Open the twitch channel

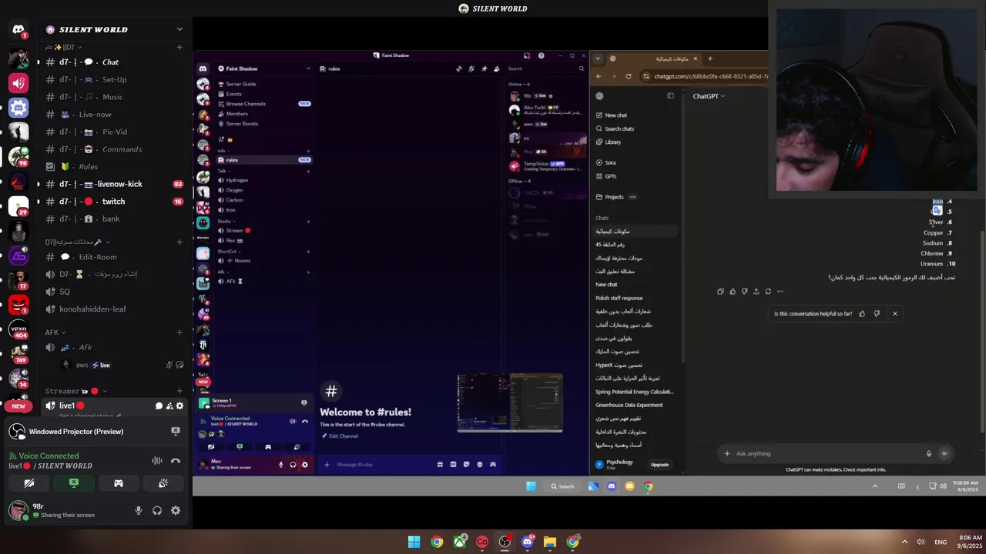click(x=114, y=201)
